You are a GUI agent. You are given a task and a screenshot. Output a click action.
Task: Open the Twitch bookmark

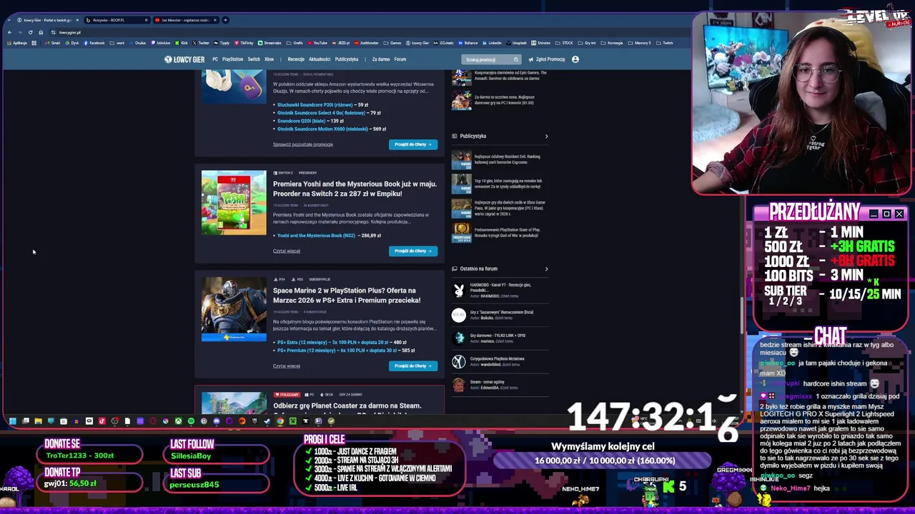(x=665, y=43)
